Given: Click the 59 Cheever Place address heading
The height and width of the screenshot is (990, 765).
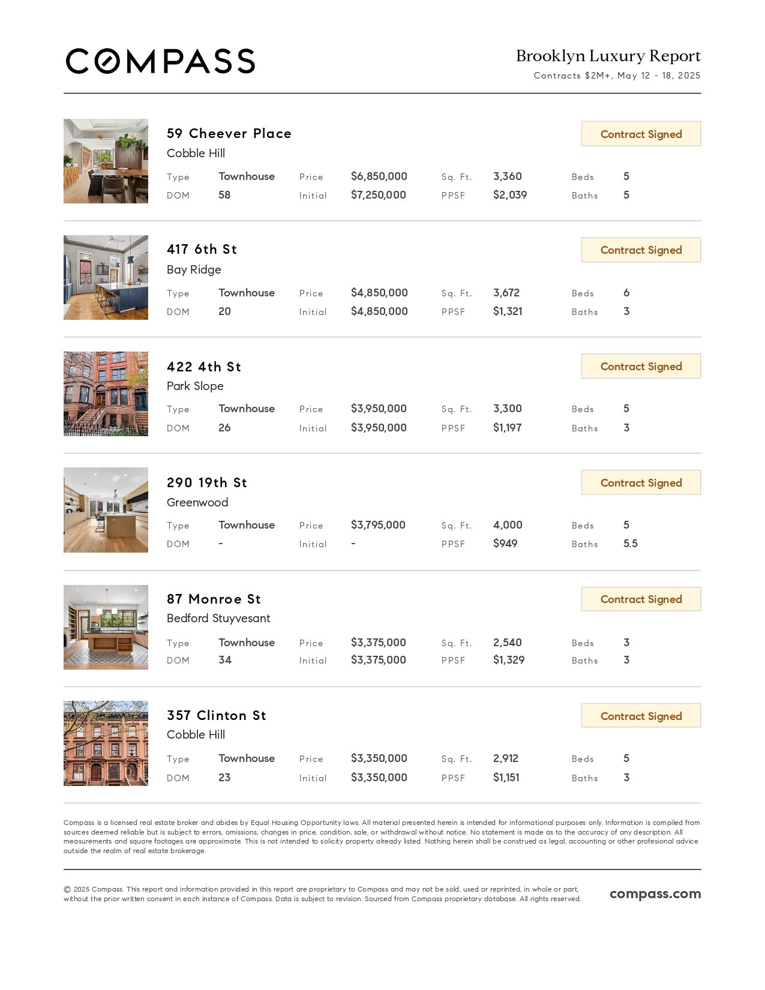Looking at the screenshot, I should coord(229,133).
